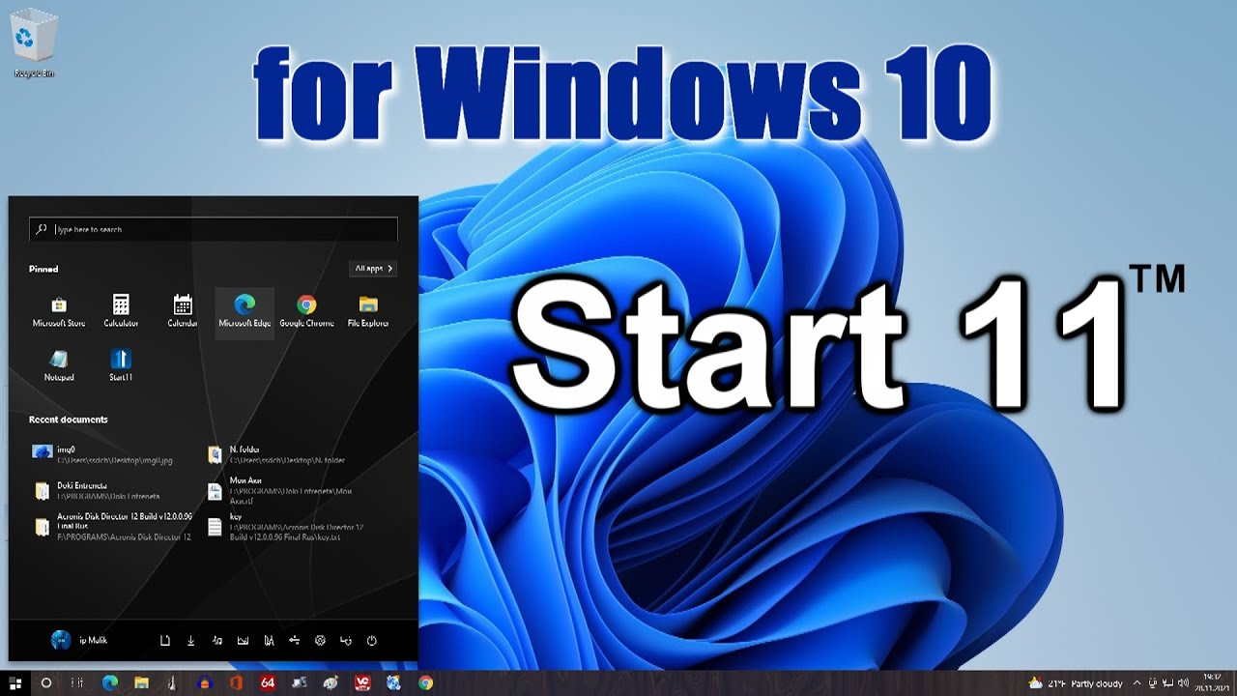Launch Notepad from the pinned section
Image resolution: width=1237 pixels, height=696 pixels.
pos(59,365)
